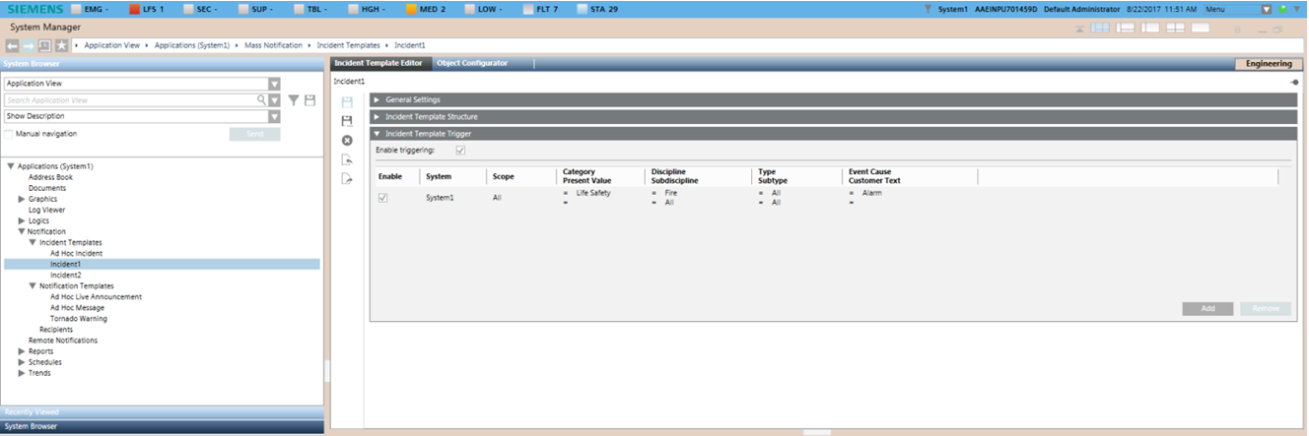The image size is (1309, 436).
Task: Click the import template icon in editor toolbar
Action: tap(347, 159)
